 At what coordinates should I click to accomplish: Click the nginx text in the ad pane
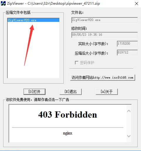[x=68, y=133]
